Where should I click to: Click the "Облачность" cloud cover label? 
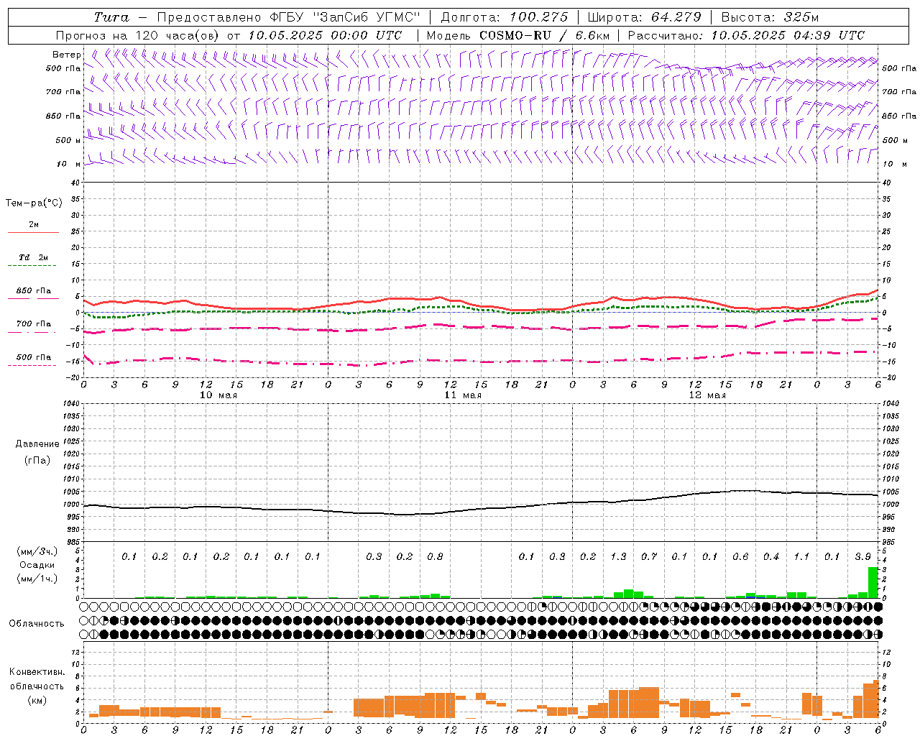37,624
